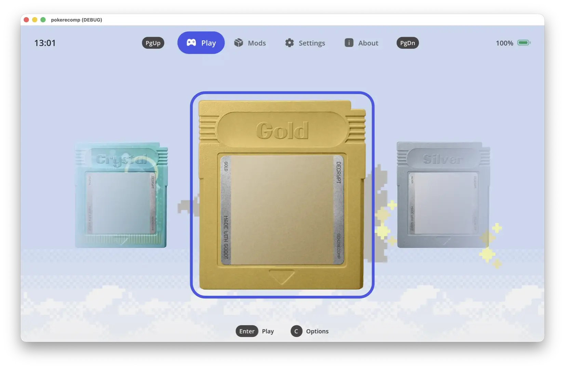Click the PgUp key hint
565x369 pixels.
coord(153,43)
